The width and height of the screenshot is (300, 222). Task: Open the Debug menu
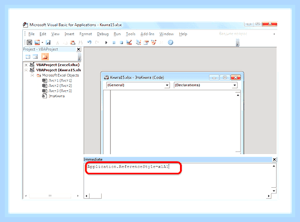coord(103,34)
